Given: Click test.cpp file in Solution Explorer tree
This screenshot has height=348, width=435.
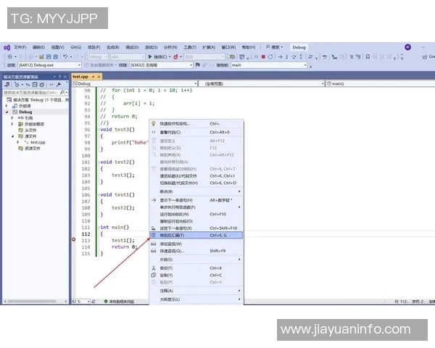Looking at the screenshot, I should (36, 142).
